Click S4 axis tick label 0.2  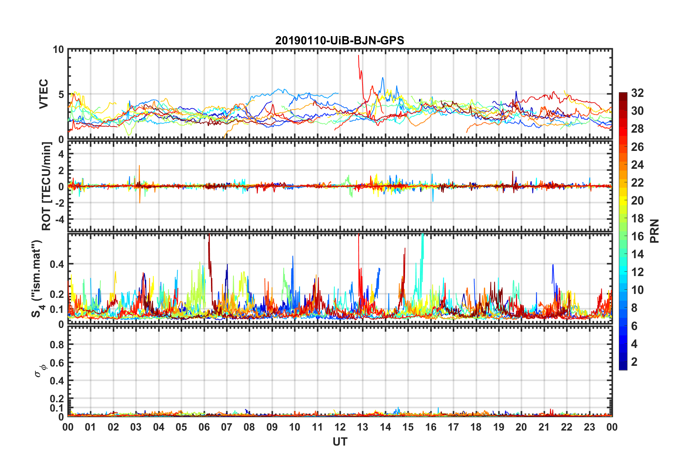pos(57,294)
